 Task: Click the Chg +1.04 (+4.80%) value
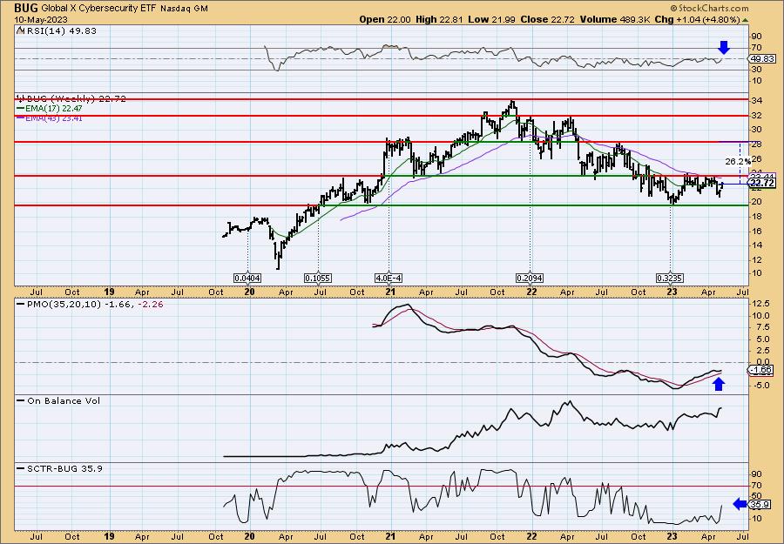point(698,19)
